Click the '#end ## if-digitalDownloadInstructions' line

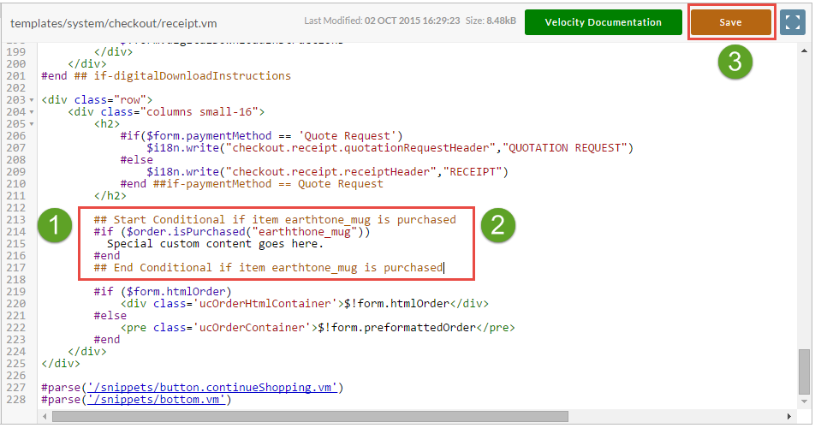click(x=166, y=76)
